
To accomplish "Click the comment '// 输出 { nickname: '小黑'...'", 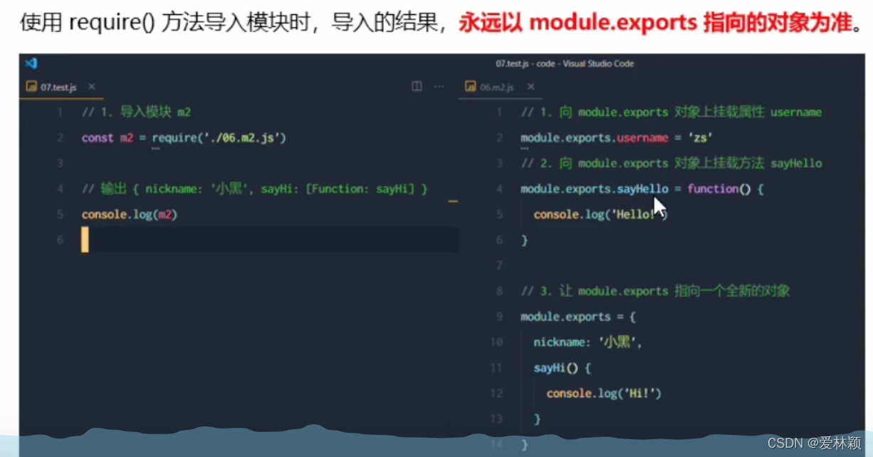I will [255, 189].
